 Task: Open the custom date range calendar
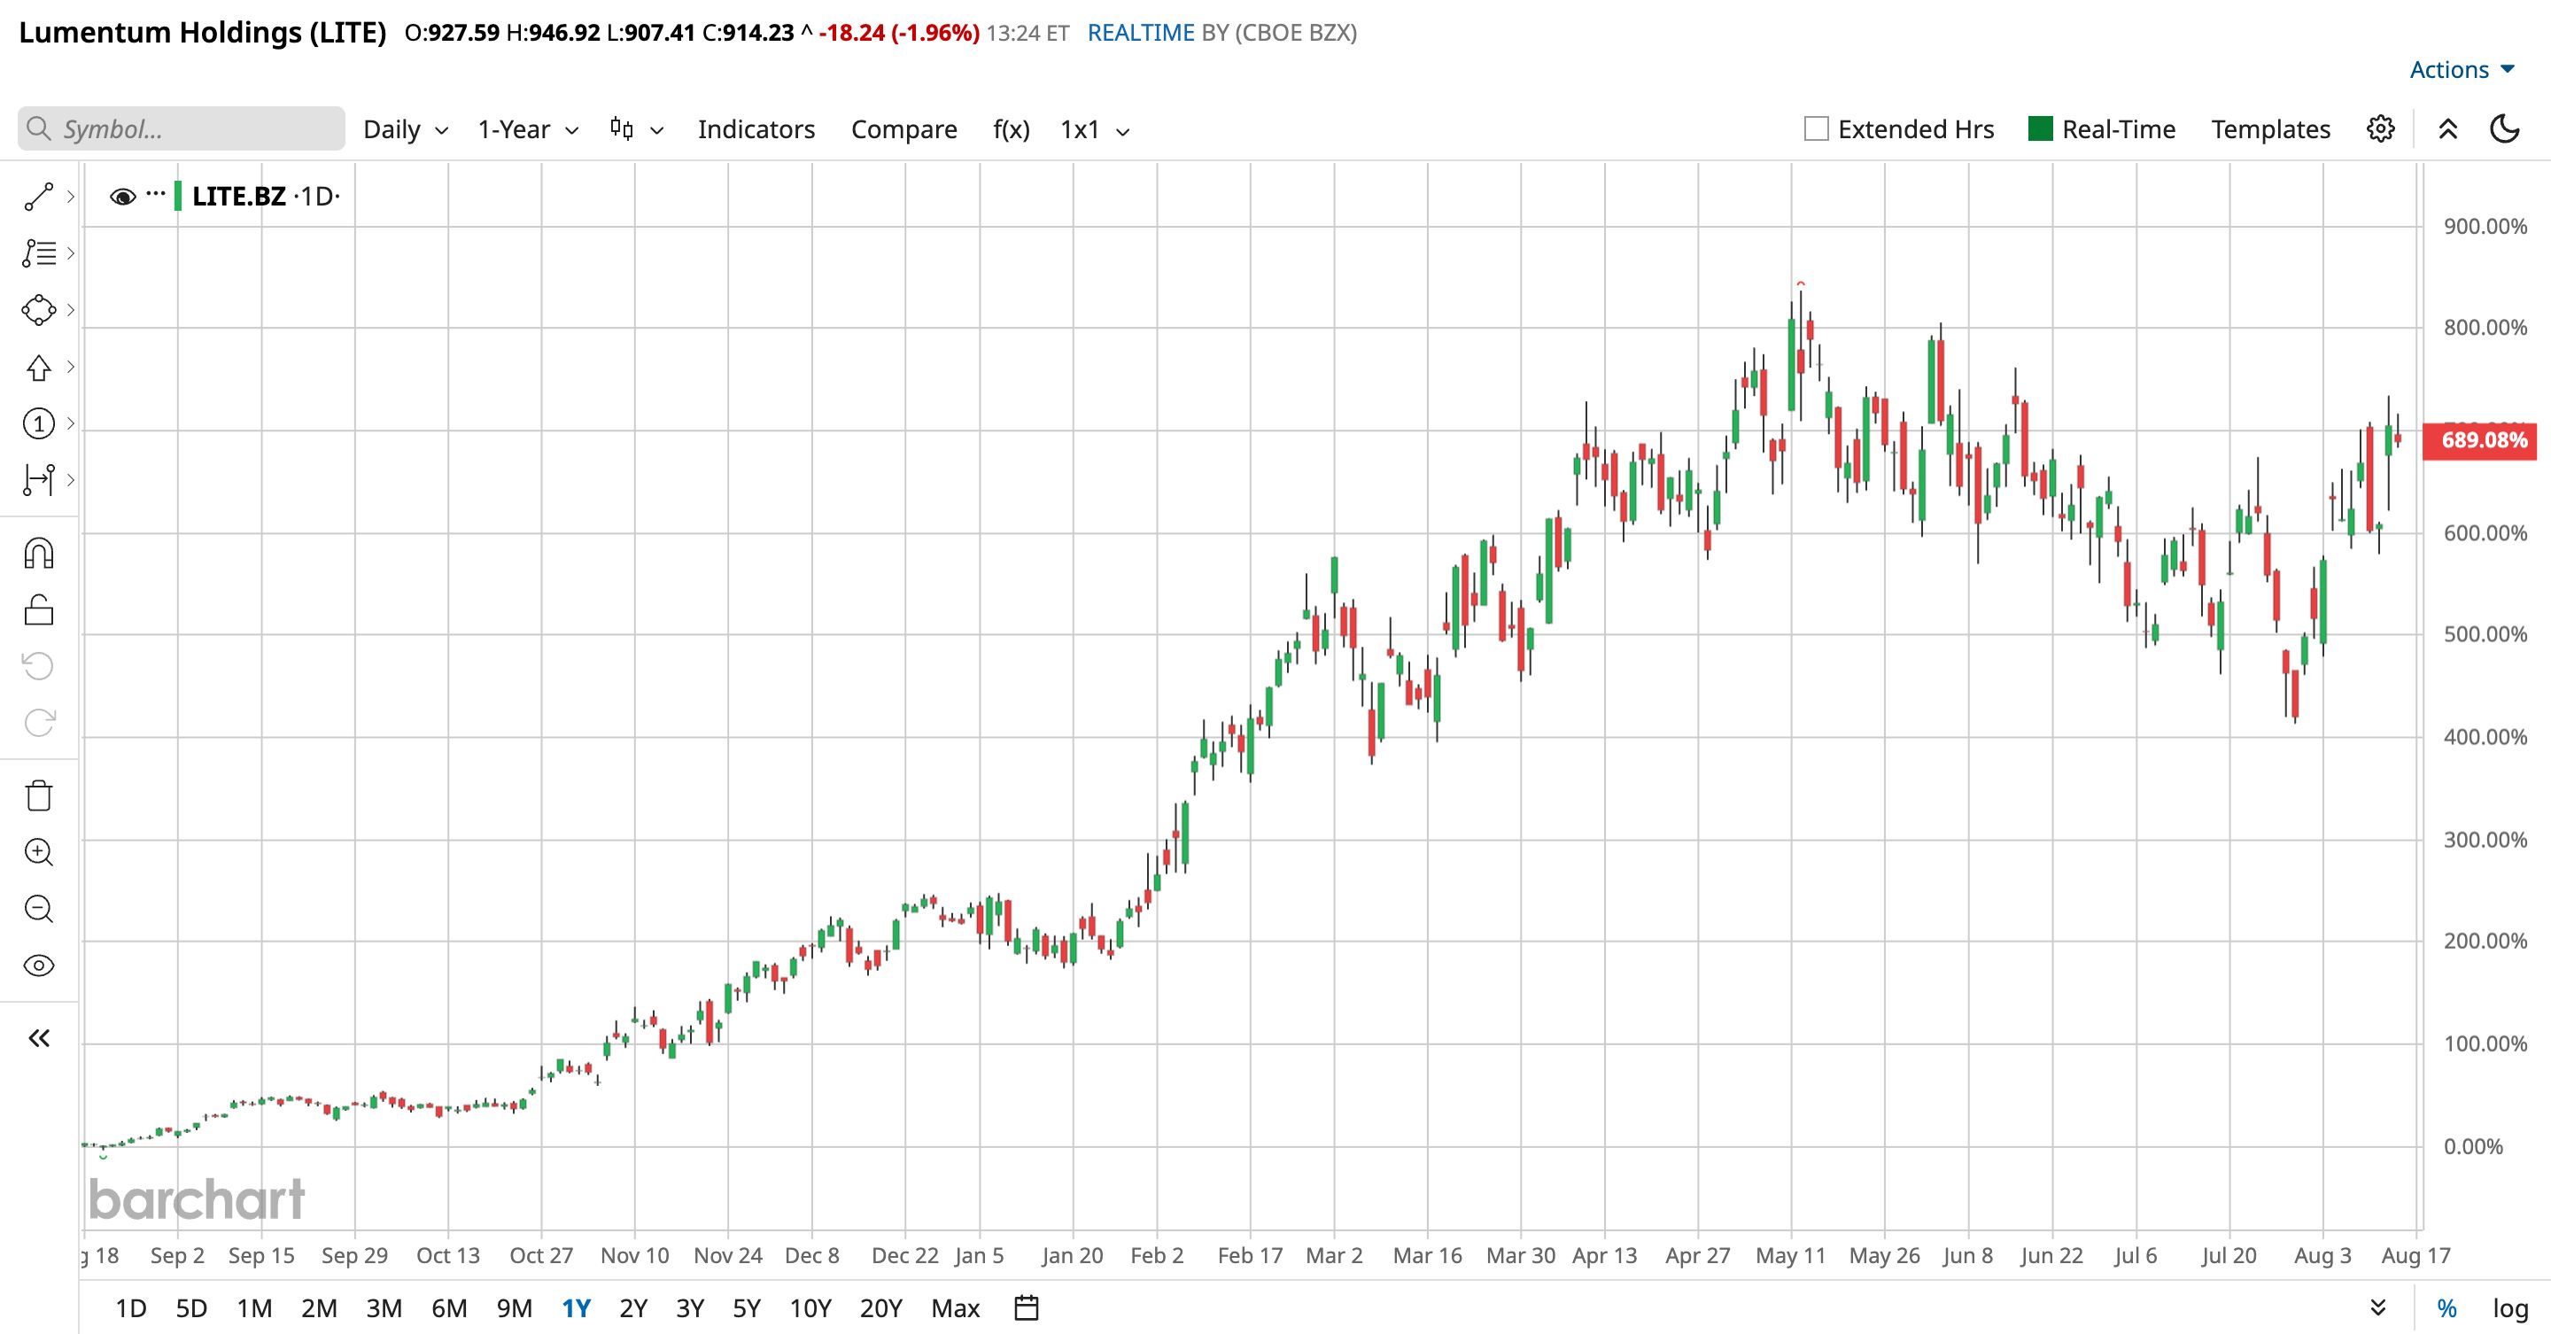click(x=1027, y=1308)
